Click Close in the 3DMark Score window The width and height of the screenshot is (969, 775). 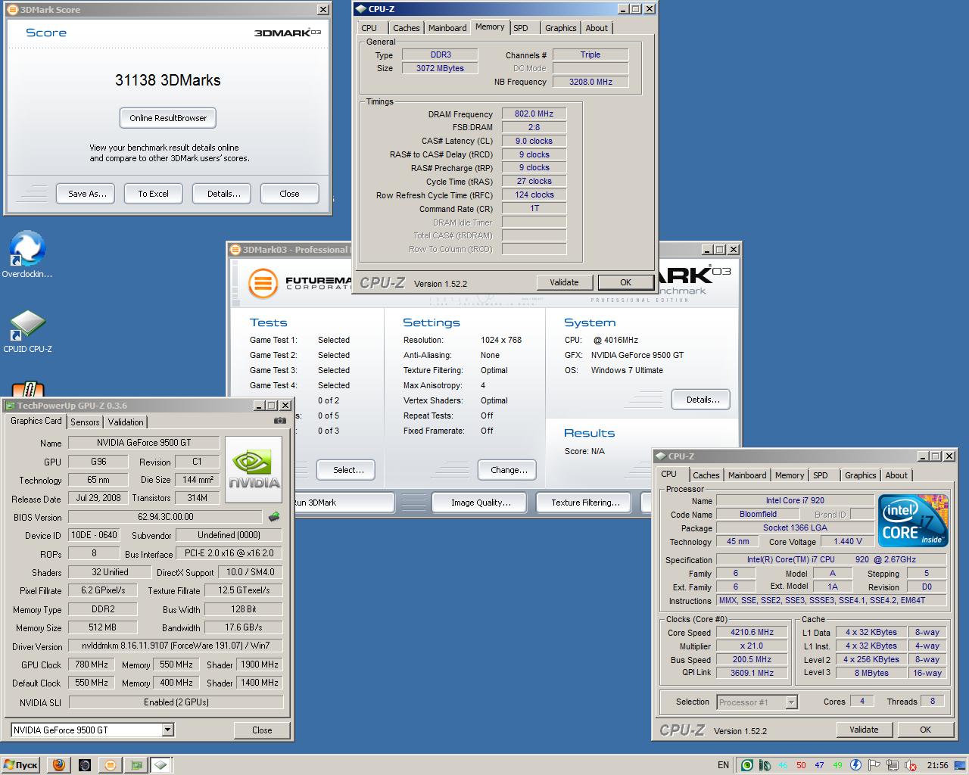pos(290,194)
